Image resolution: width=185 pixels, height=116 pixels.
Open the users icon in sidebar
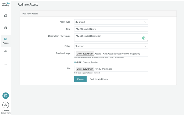coord(6,51)
